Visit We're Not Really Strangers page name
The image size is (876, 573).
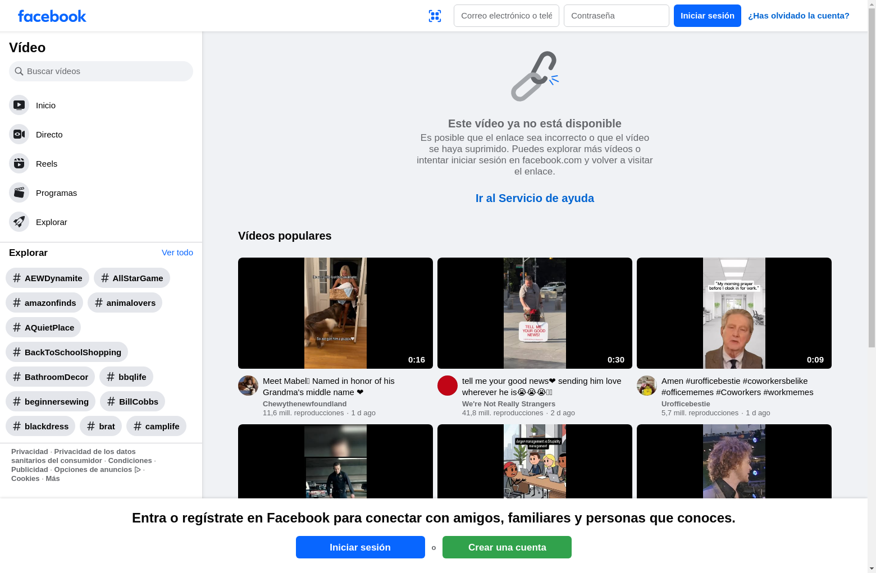(x=509, y=404)
